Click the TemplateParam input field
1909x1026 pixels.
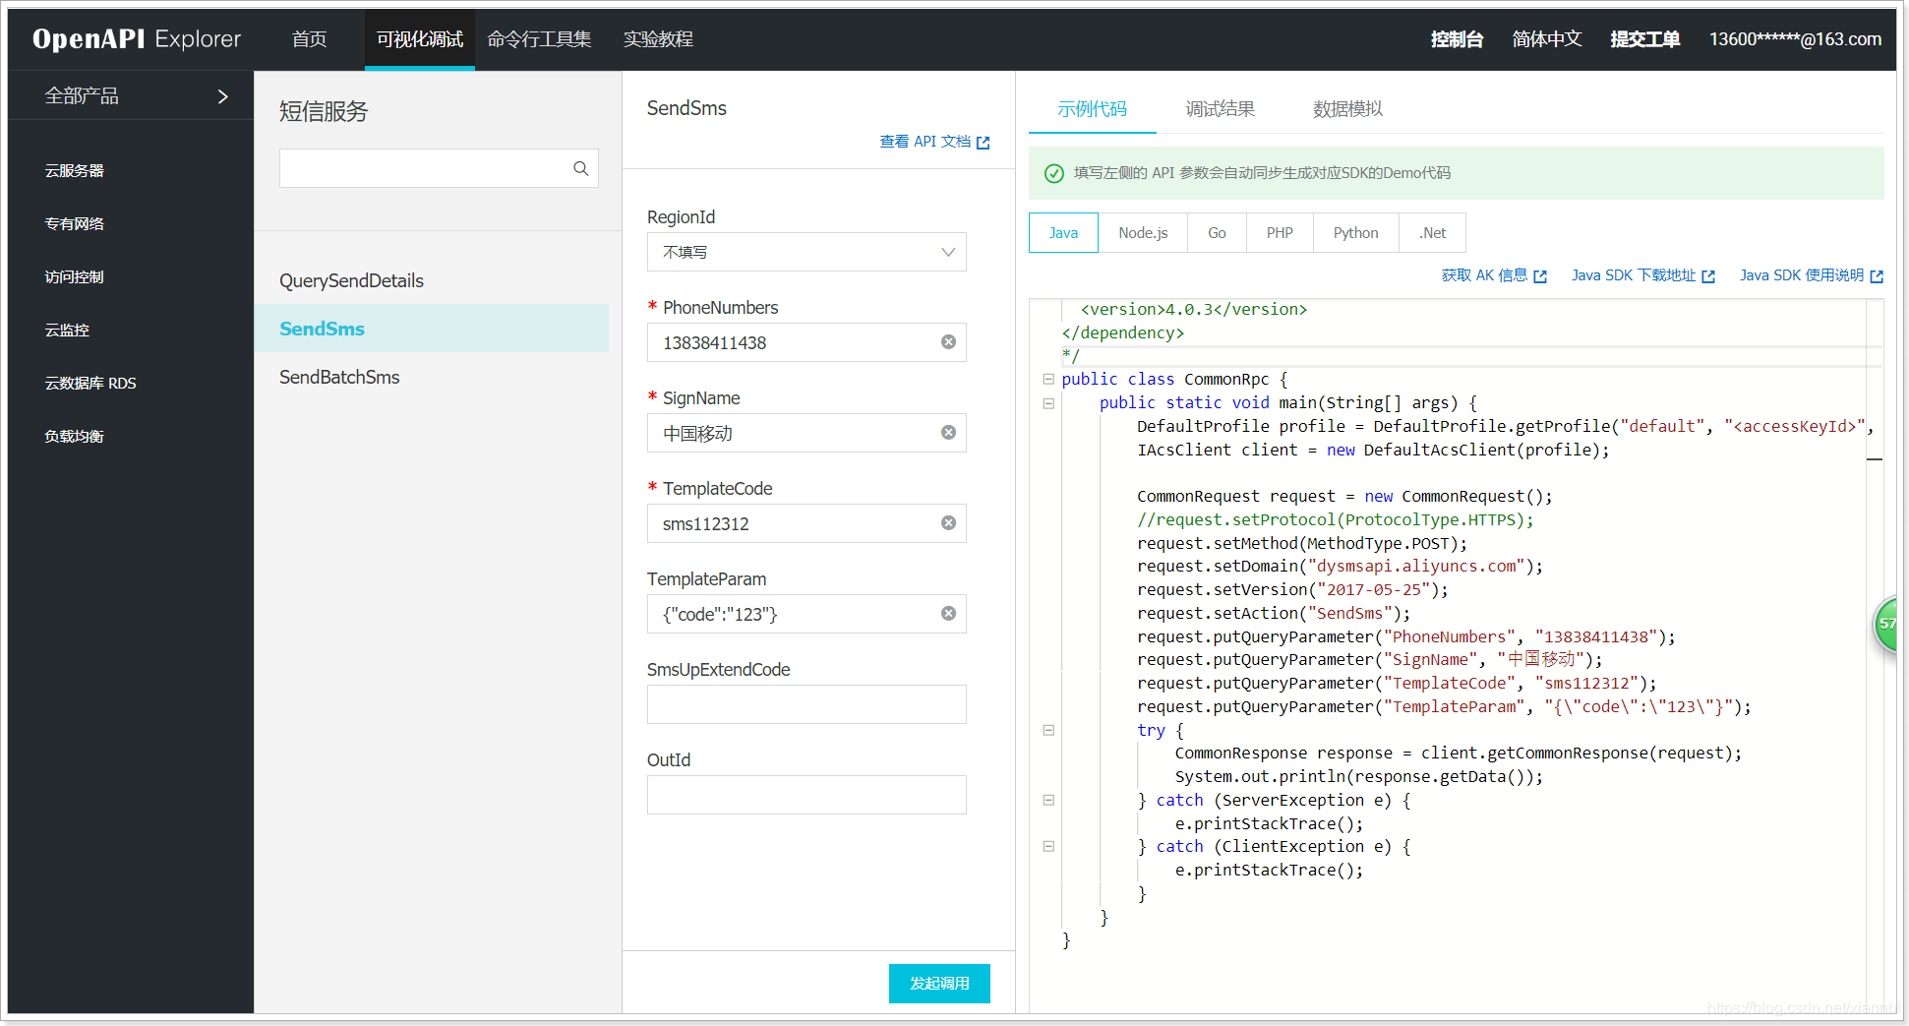[806, 614]
